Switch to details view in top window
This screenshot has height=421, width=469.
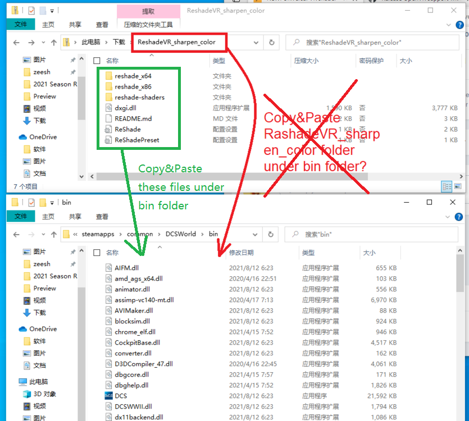pos(447,187)
